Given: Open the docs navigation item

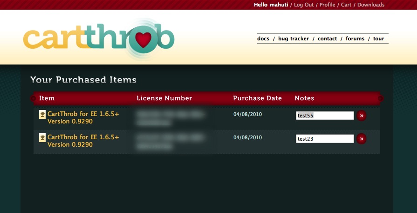Looking at the screenshot, I should (x=263, y=39).
